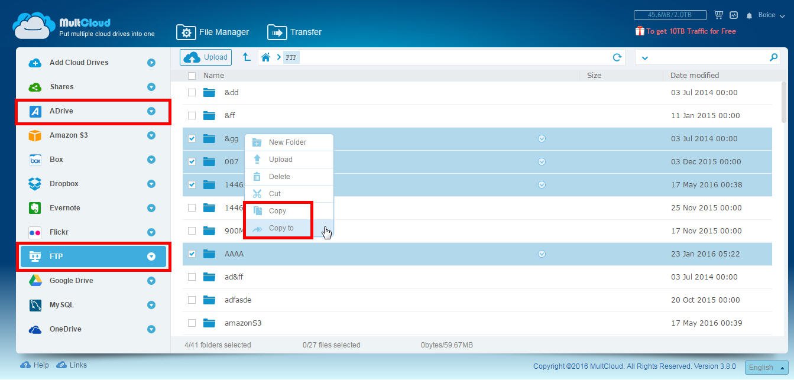Uncheck the AAAA folder checkbox
Viewport: 794px width, 380px height.
[x=192, y=254]
